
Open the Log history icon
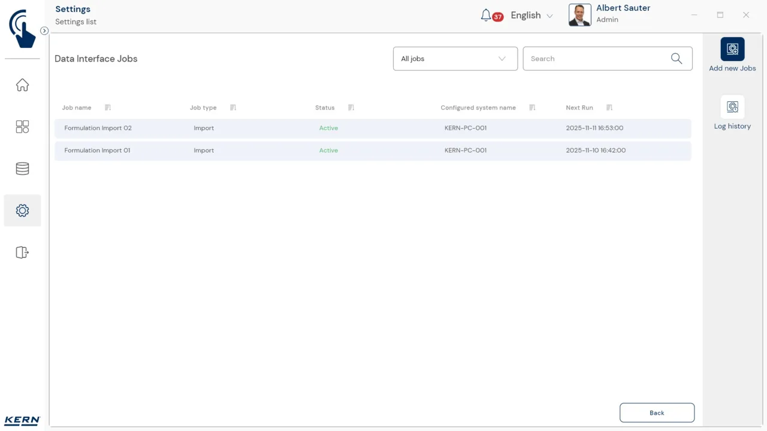(732, 107)
